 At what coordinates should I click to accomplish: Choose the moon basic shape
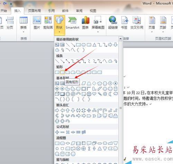110,94
